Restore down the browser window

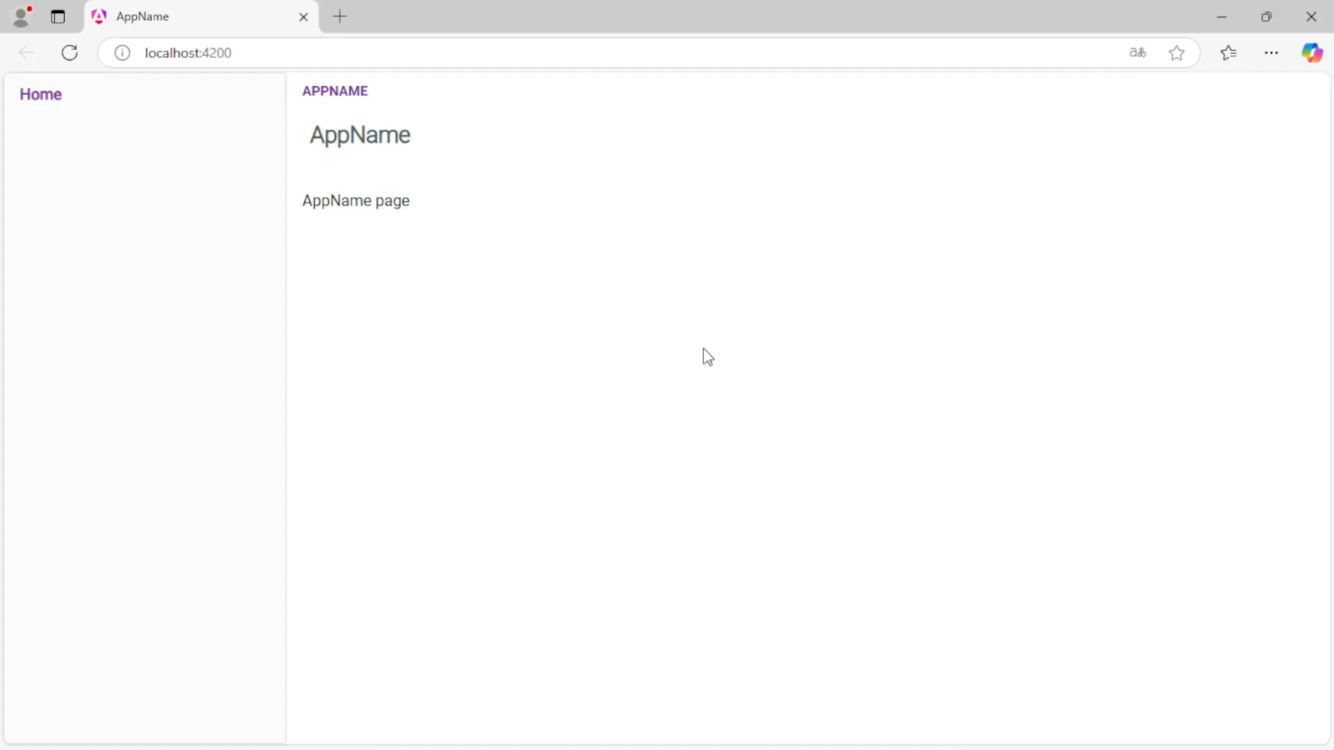[1266, 17]
